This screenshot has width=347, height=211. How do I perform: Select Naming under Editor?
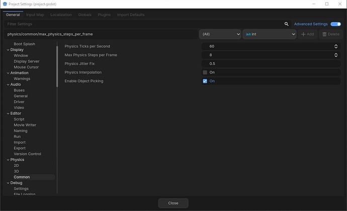pos(21,131)
